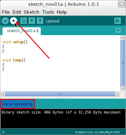Select the sketch_nov01a tab

pos(22,31)
